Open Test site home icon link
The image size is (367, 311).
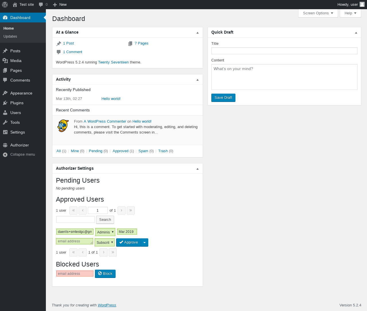(x=15, y=5)
